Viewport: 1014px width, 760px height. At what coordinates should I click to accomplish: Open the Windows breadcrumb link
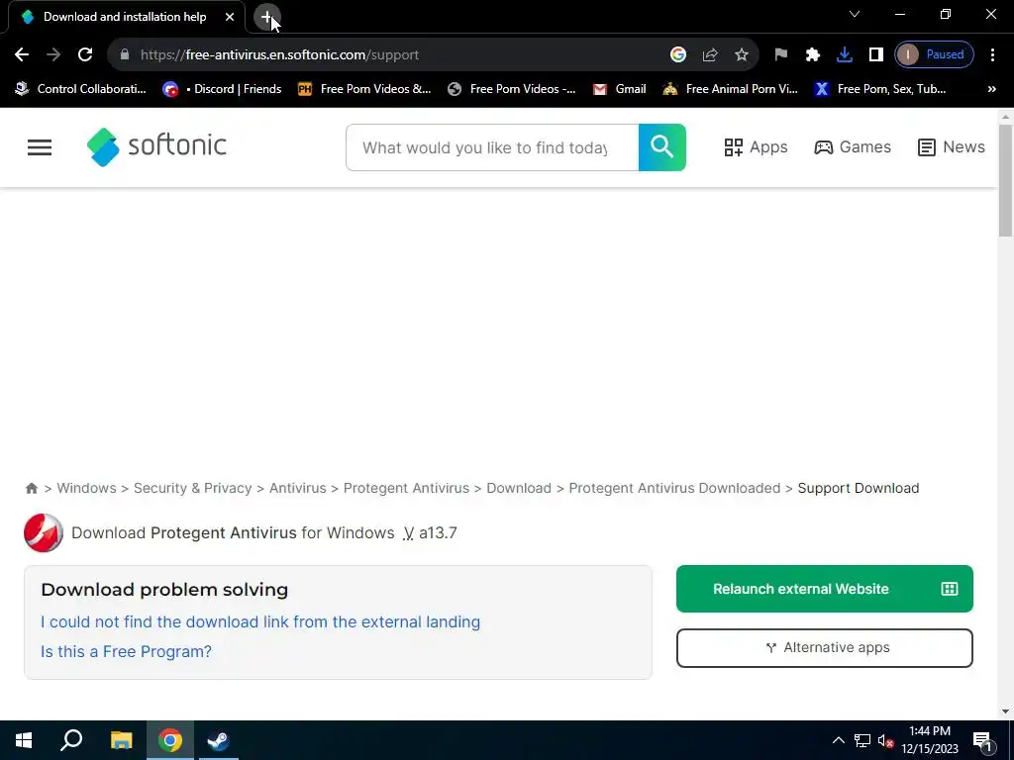[87, 488]
